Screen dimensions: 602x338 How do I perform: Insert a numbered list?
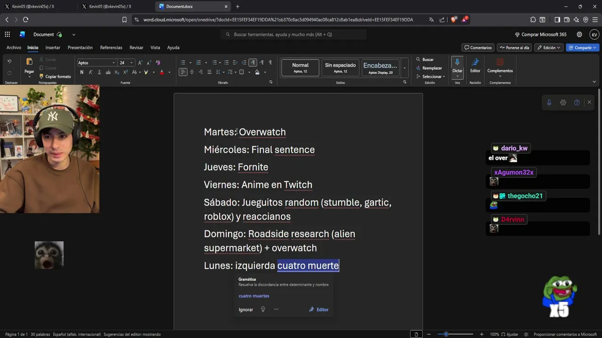[x=198, y=62]
